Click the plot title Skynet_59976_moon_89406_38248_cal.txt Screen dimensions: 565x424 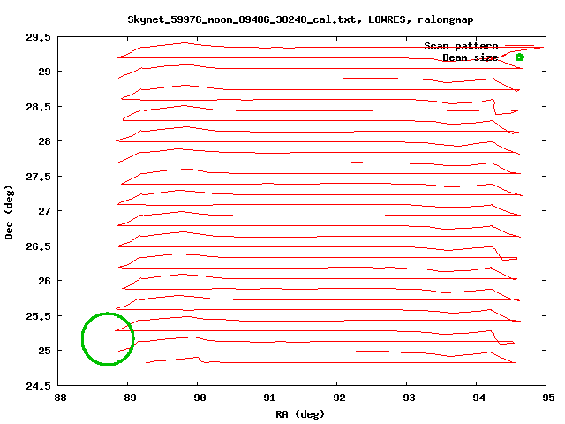pos(300,19)
